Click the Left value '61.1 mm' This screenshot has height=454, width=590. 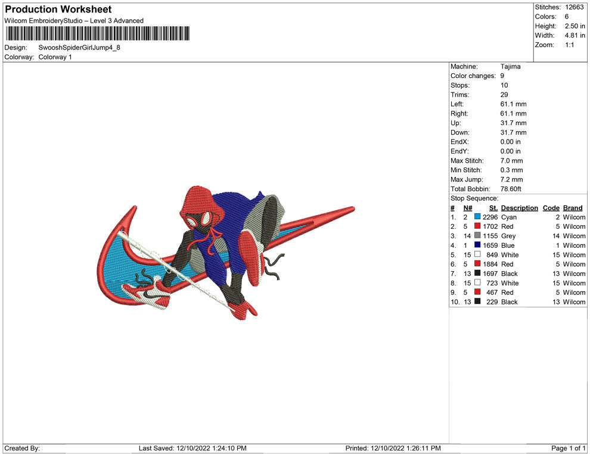click(x=514, y=104)
